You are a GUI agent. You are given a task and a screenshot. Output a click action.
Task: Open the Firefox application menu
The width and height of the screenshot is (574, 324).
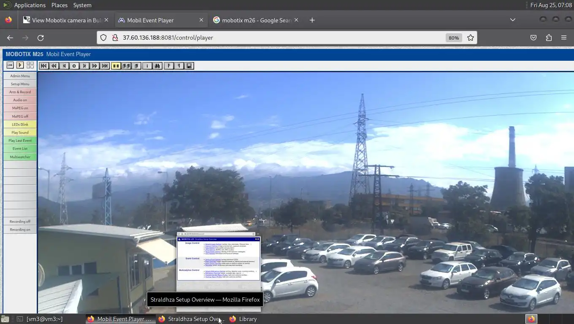pos(564,38)
